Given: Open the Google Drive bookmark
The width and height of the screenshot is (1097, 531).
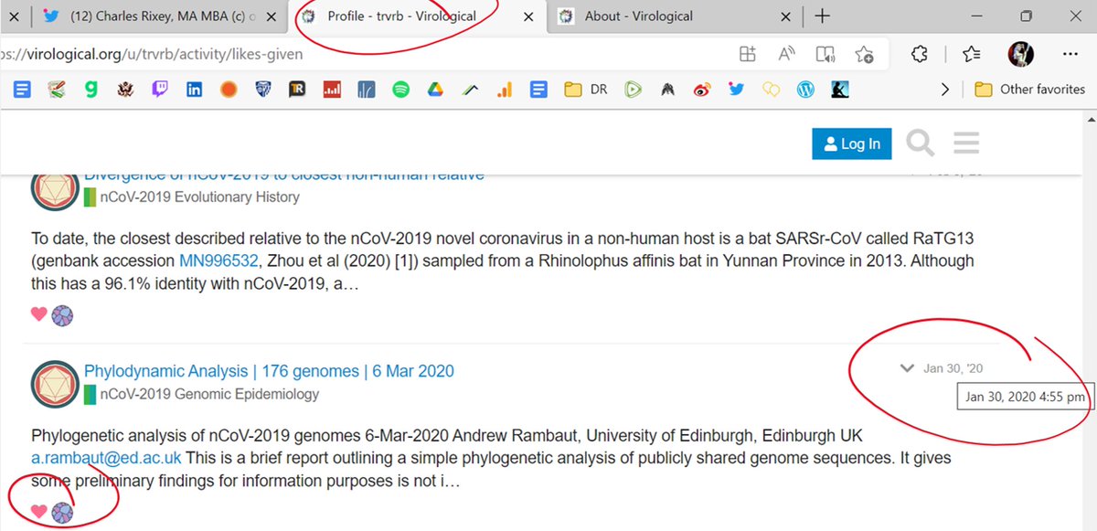Looking at the screenshot, I should [434, 89].
